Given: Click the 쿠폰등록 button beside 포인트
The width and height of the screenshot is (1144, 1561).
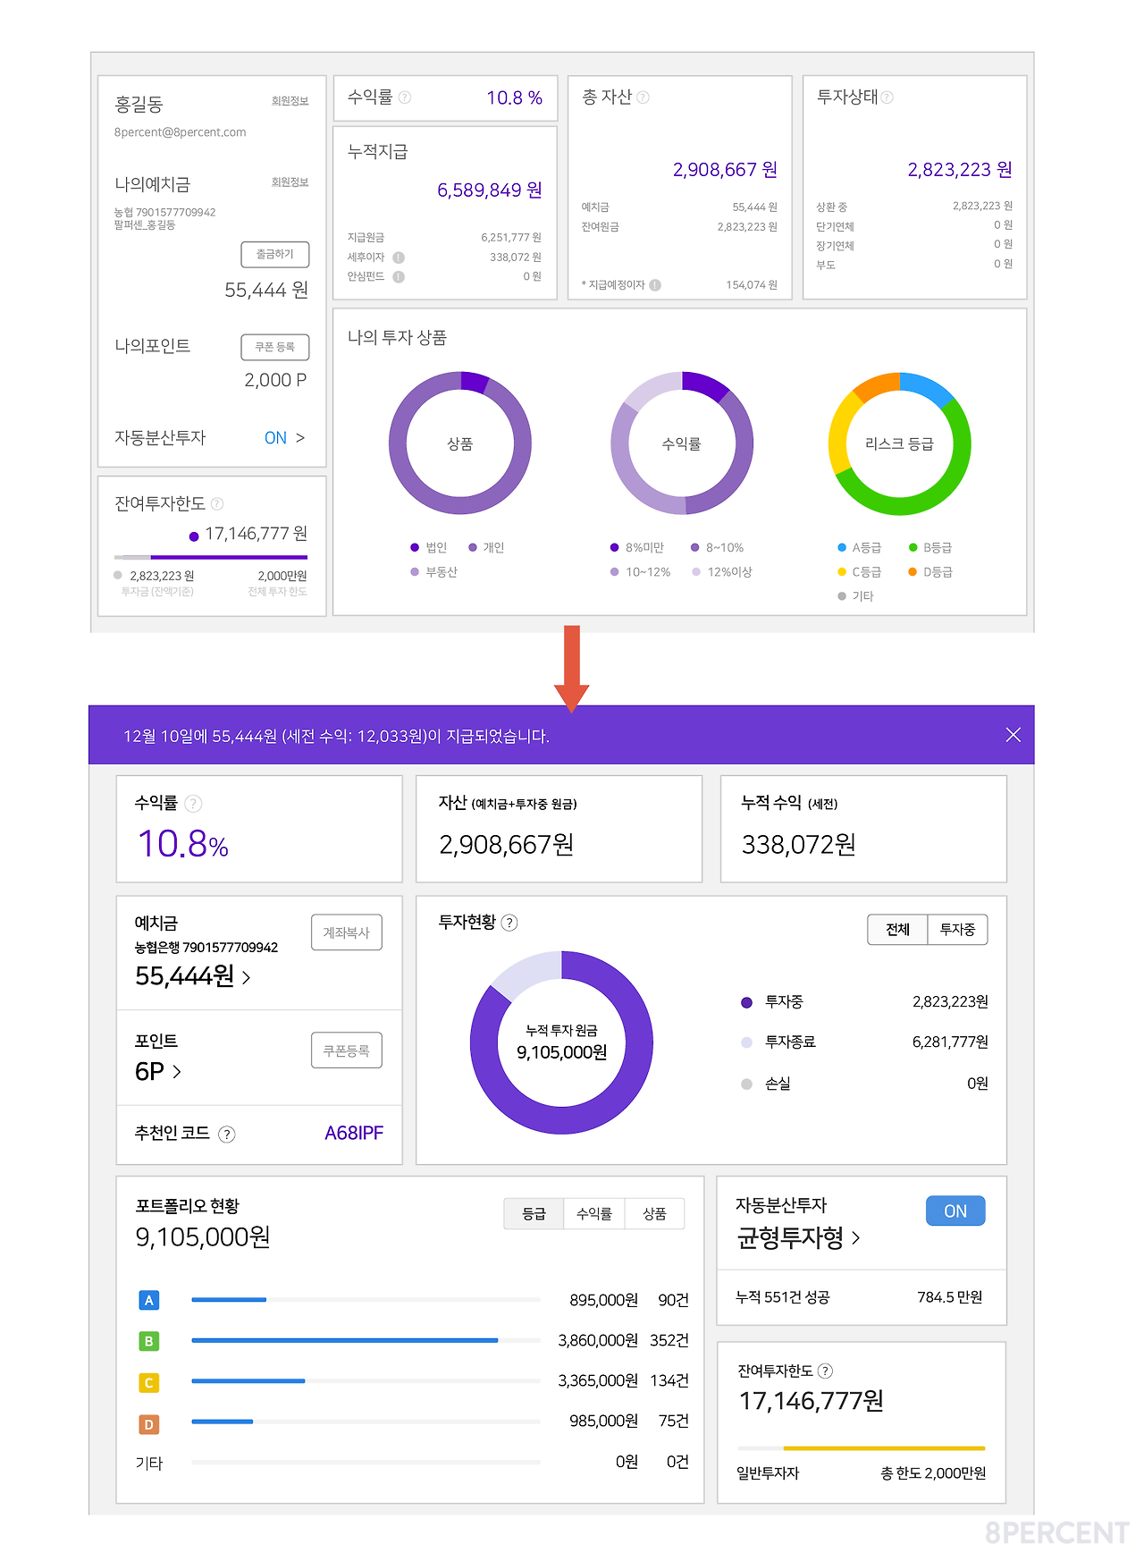Looking at the screenshot, I should point(347,1051).
